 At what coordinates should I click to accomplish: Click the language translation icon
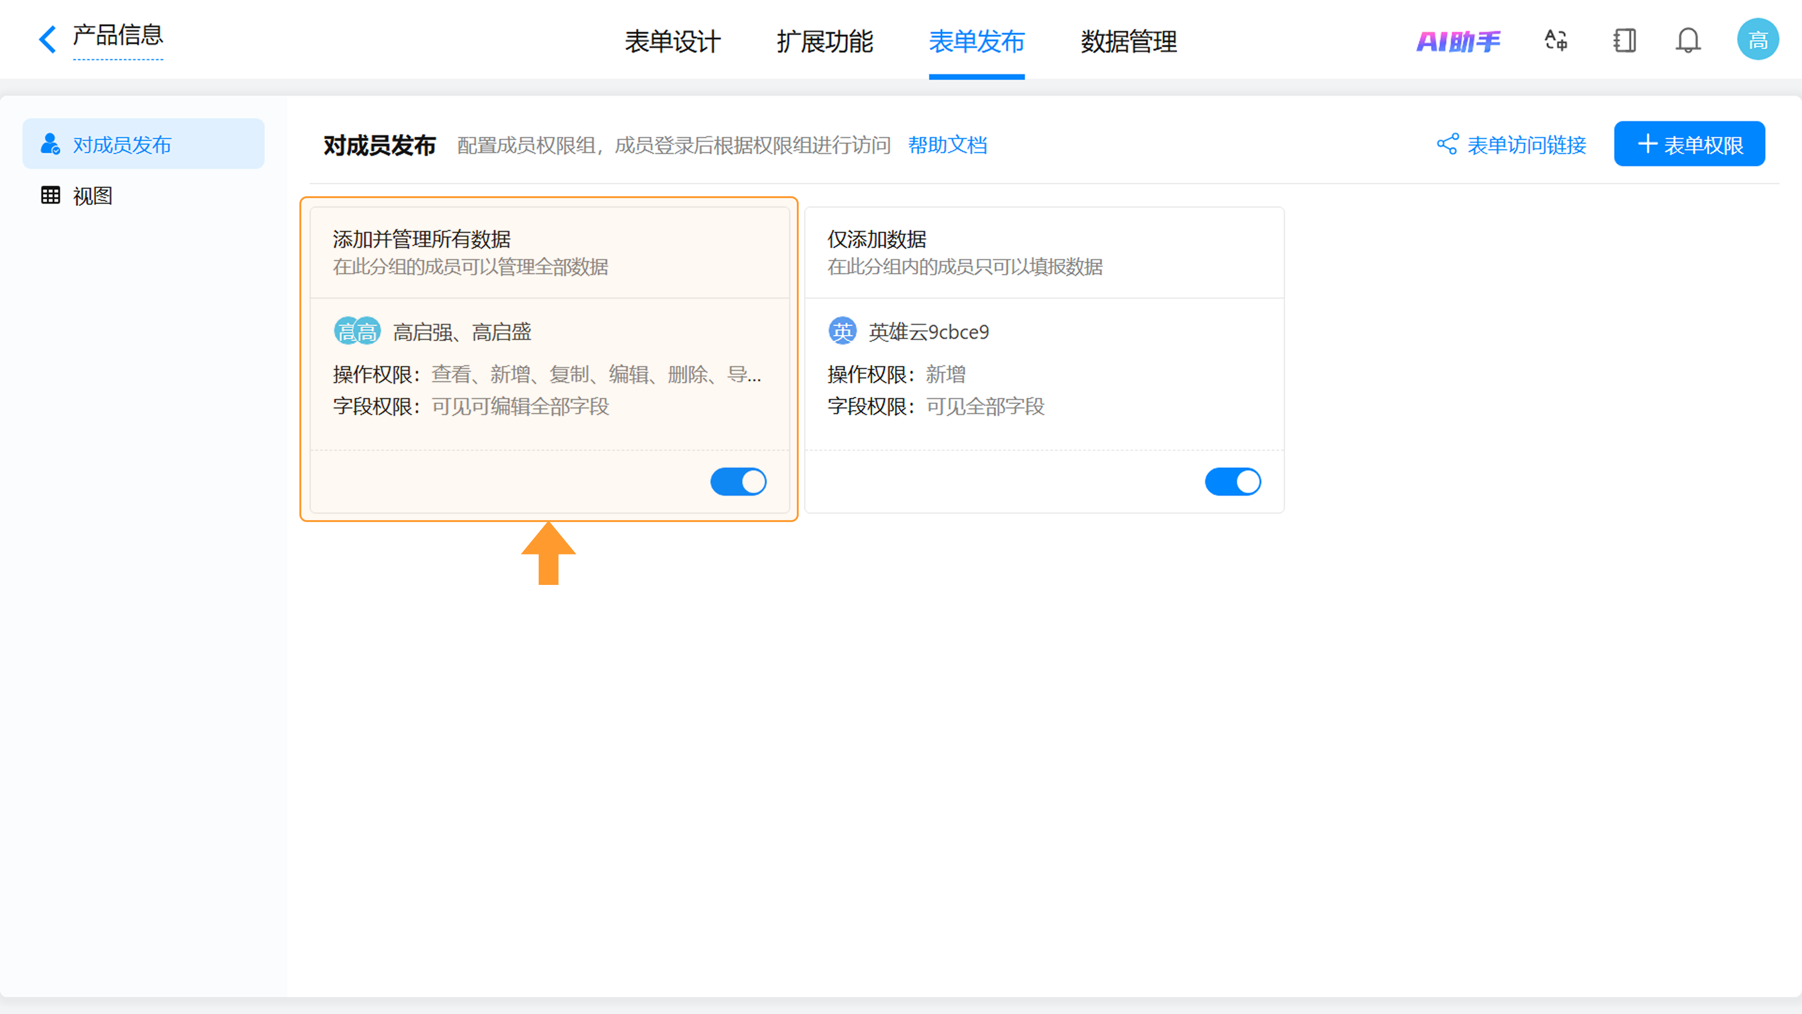(1556, 40)
